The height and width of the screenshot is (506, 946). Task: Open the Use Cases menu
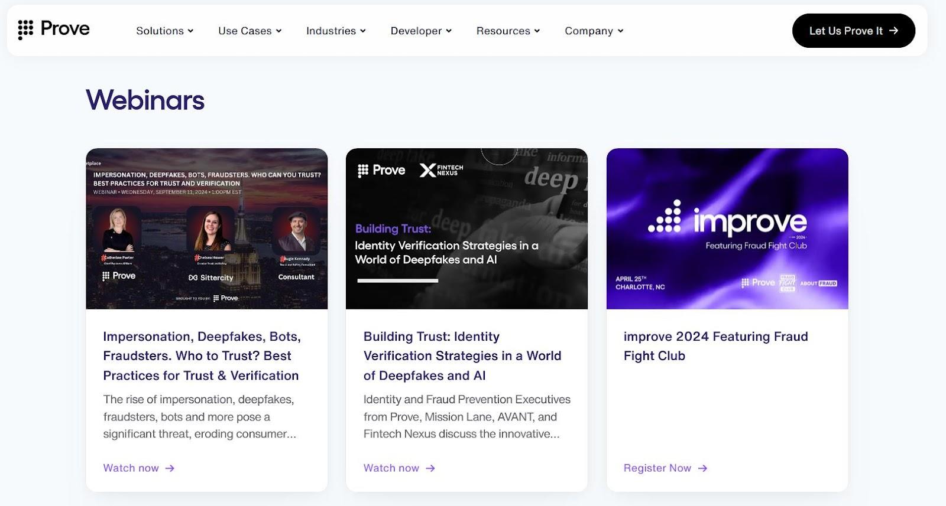(250, 31)
